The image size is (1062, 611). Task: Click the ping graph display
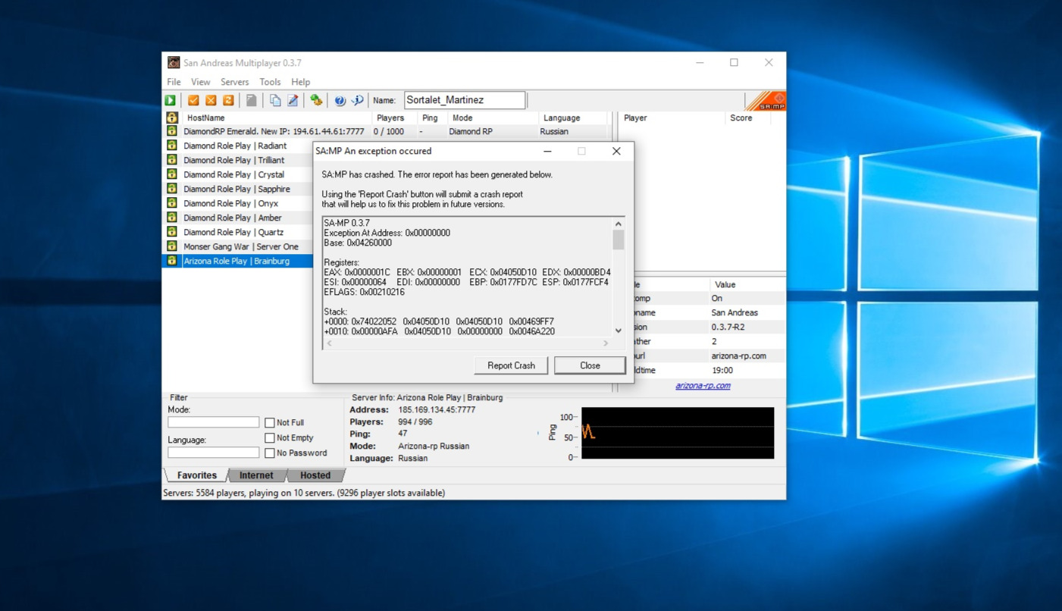[678, 433]
